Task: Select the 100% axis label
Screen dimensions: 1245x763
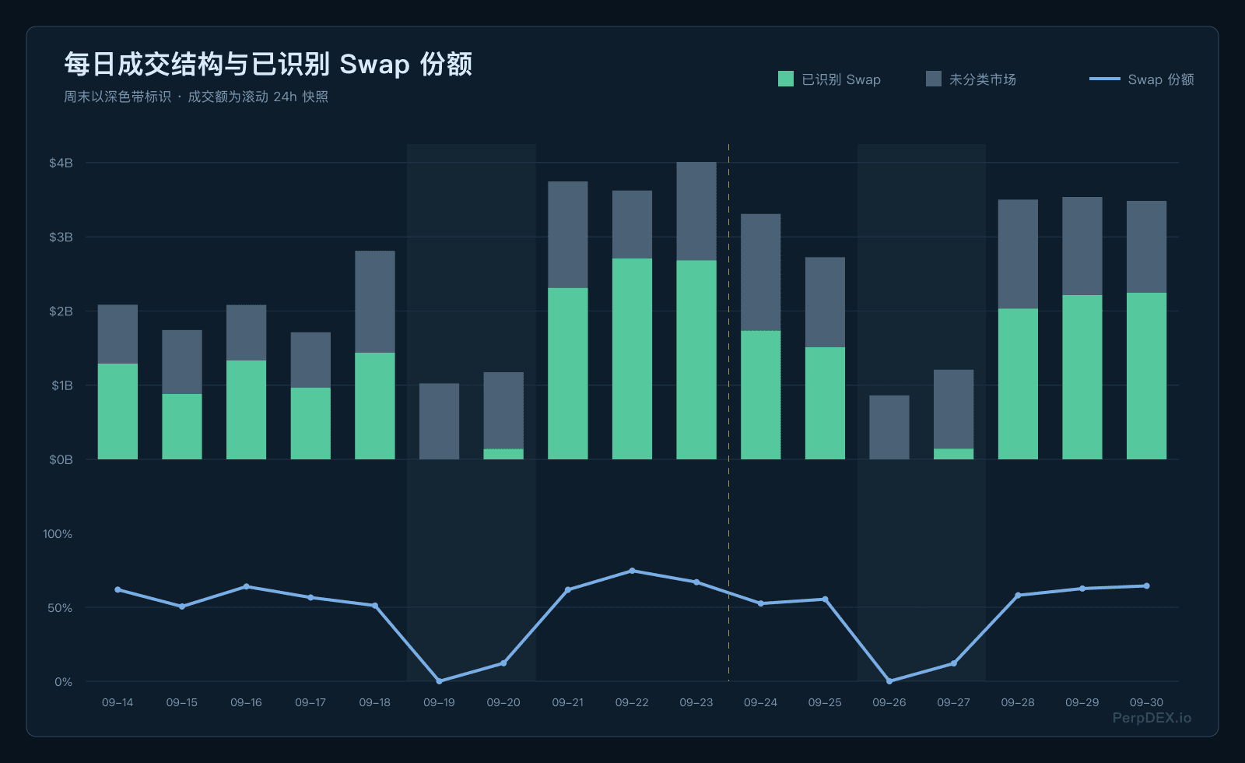Action: click(58, 533)
